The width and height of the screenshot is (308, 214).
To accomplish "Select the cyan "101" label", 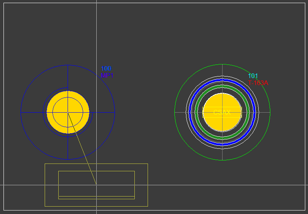I will pos(253,76).
